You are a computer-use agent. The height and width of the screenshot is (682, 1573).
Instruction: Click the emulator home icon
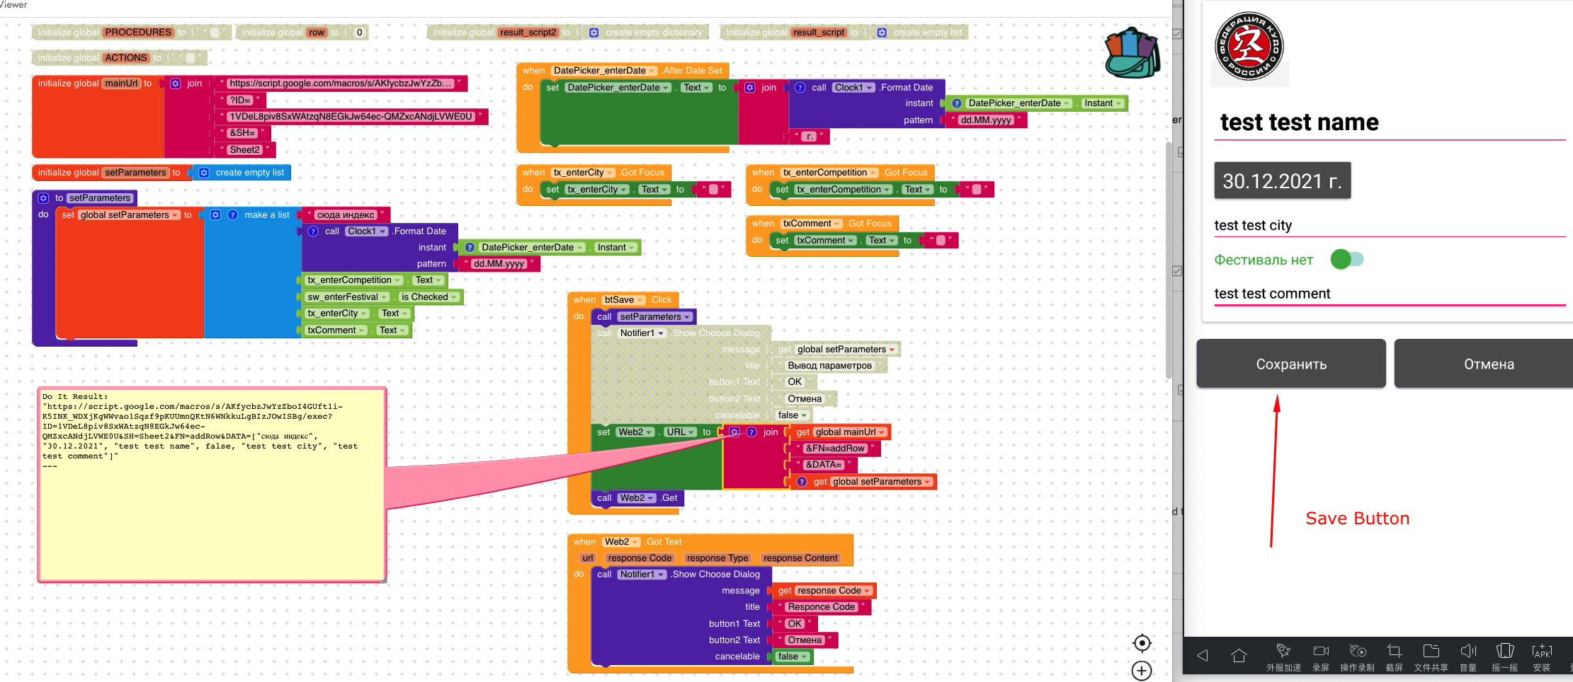click(x=1239, y=655)
